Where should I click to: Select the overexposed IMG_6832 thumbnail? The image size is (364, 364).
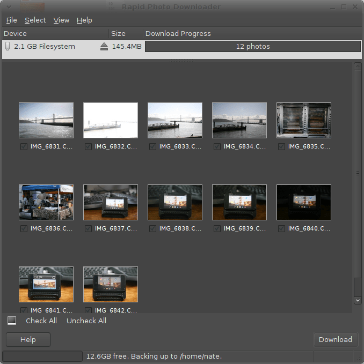click(111, 120)
